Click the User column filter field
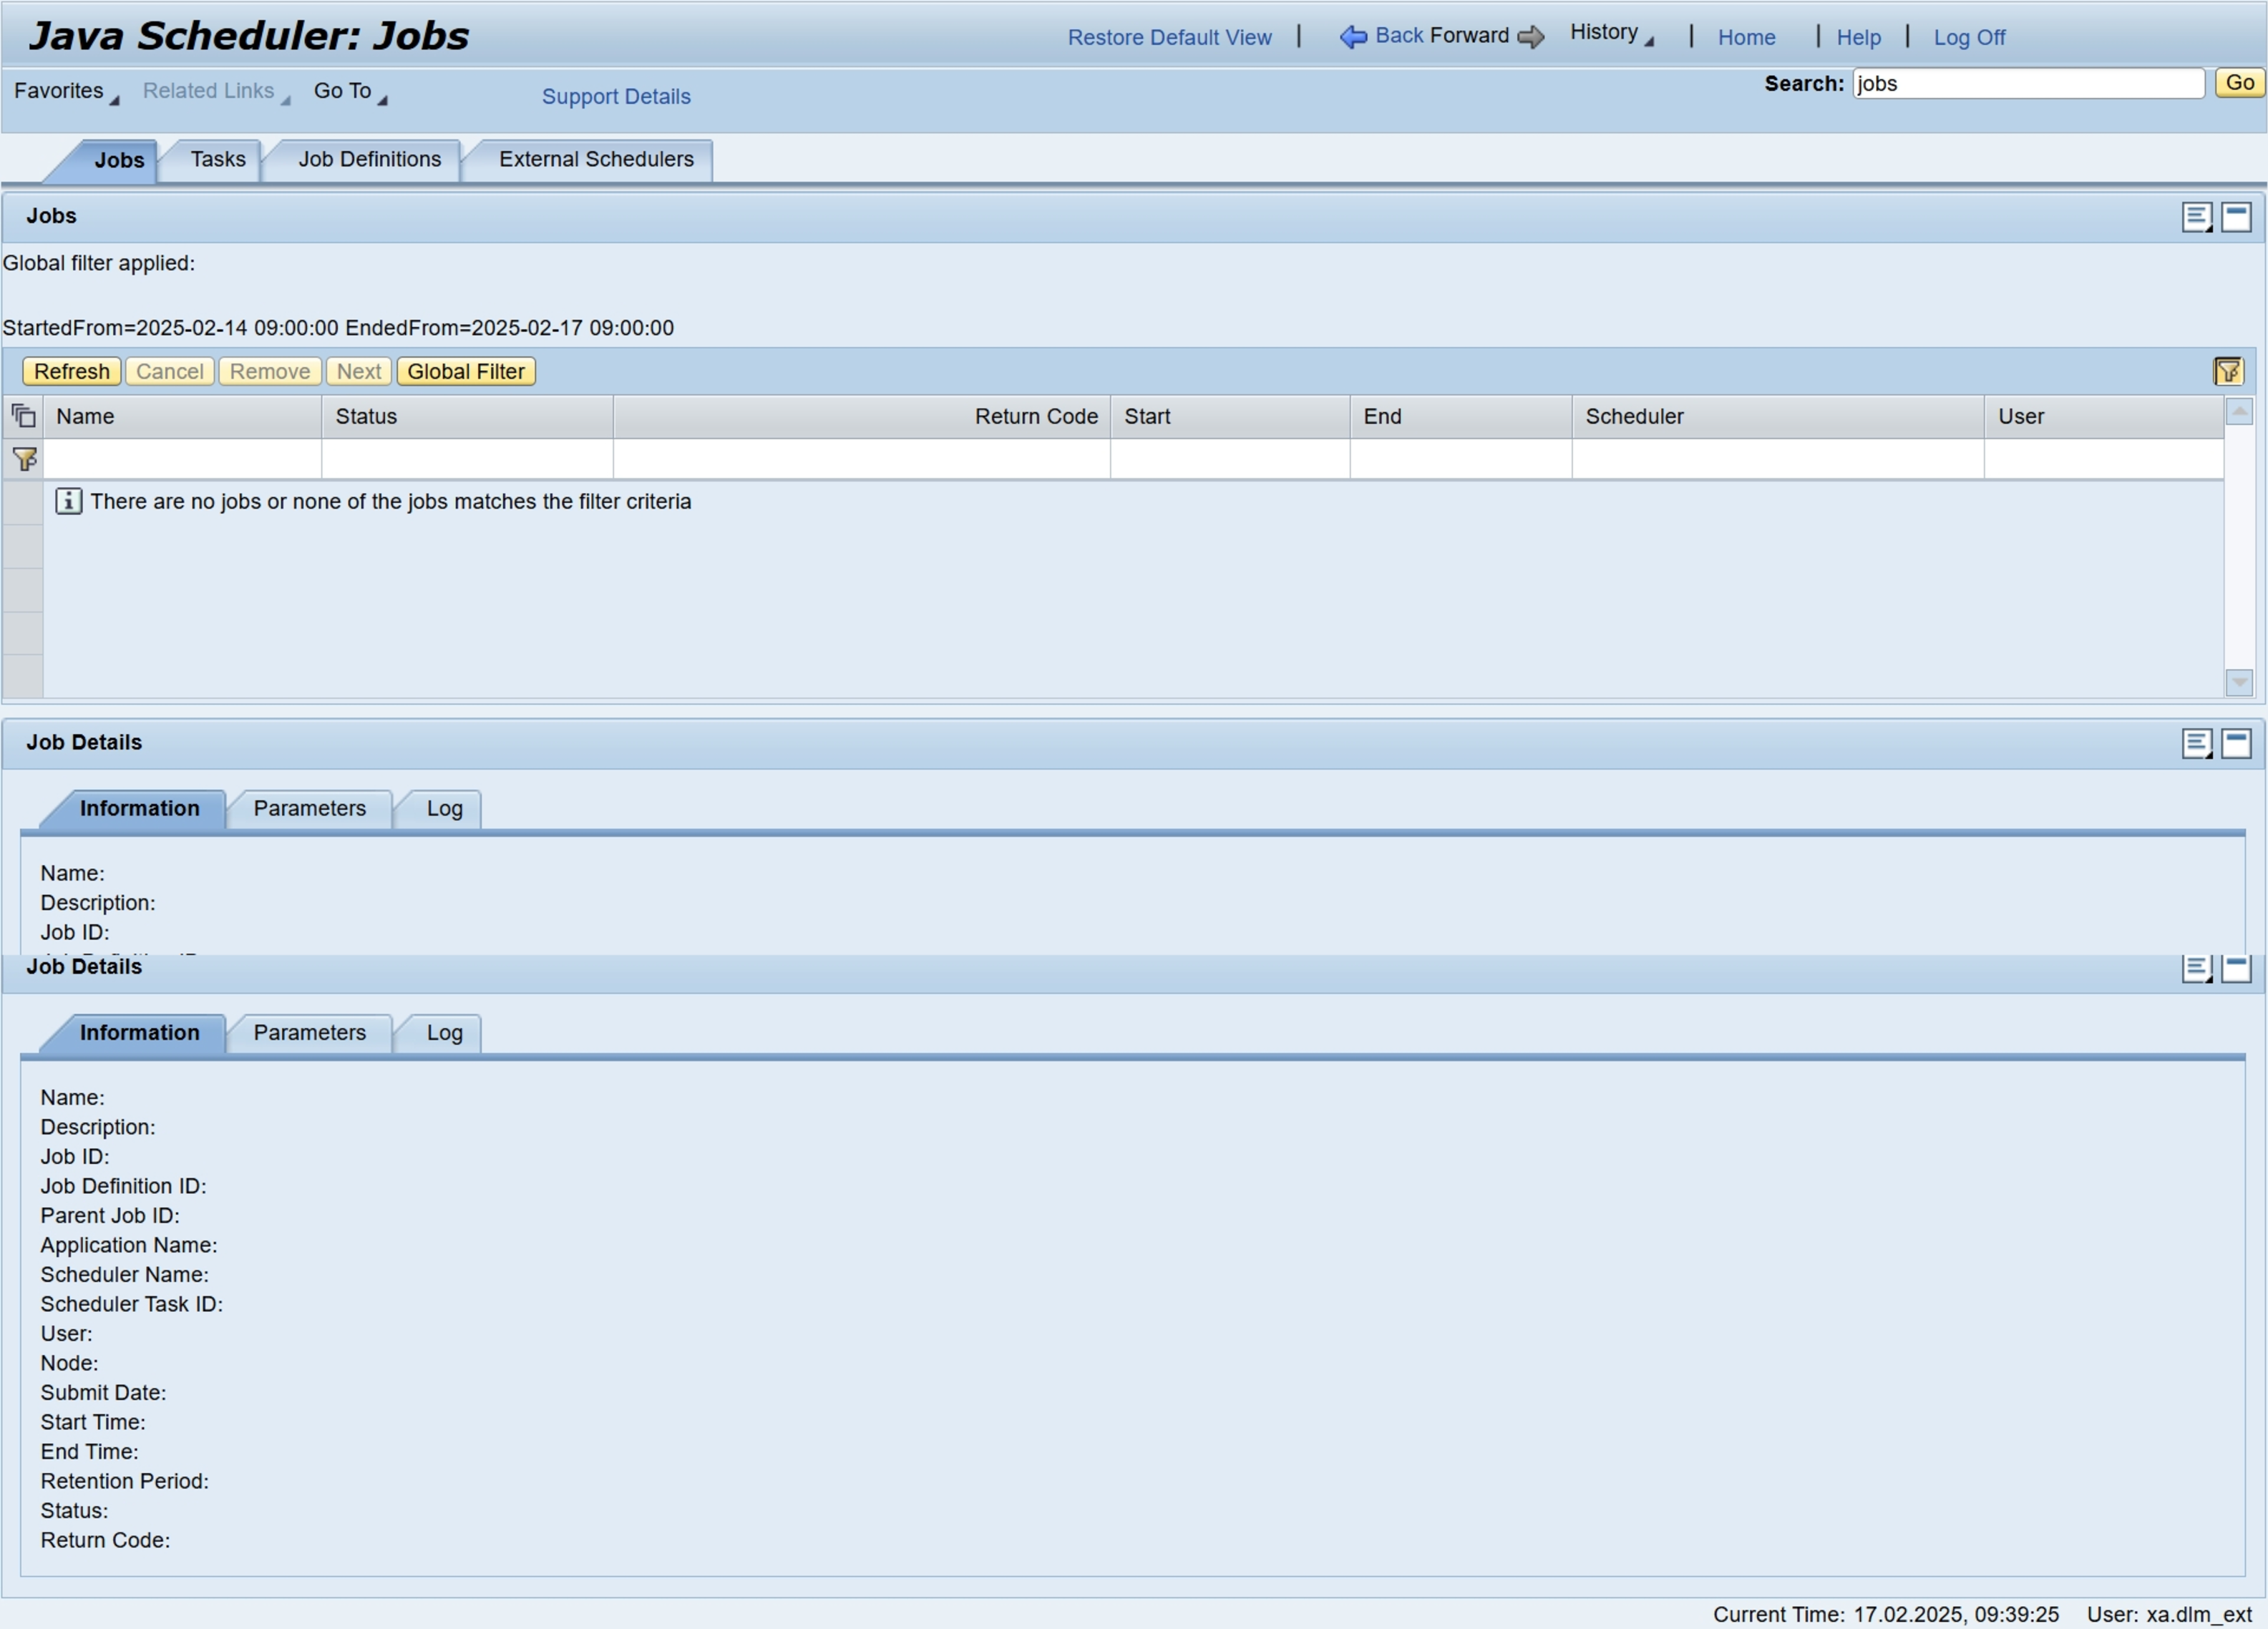The height and width of the screenshot is (1629, 2268). 2105,460
